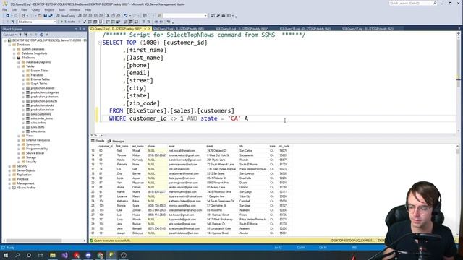The image size is (463, 260).
Task: Expand the Database Diagrams node
Action: tap(19, 62)
